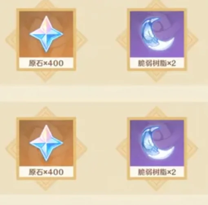Click diamond ornament left of top Primogem card

pos(11,40)
